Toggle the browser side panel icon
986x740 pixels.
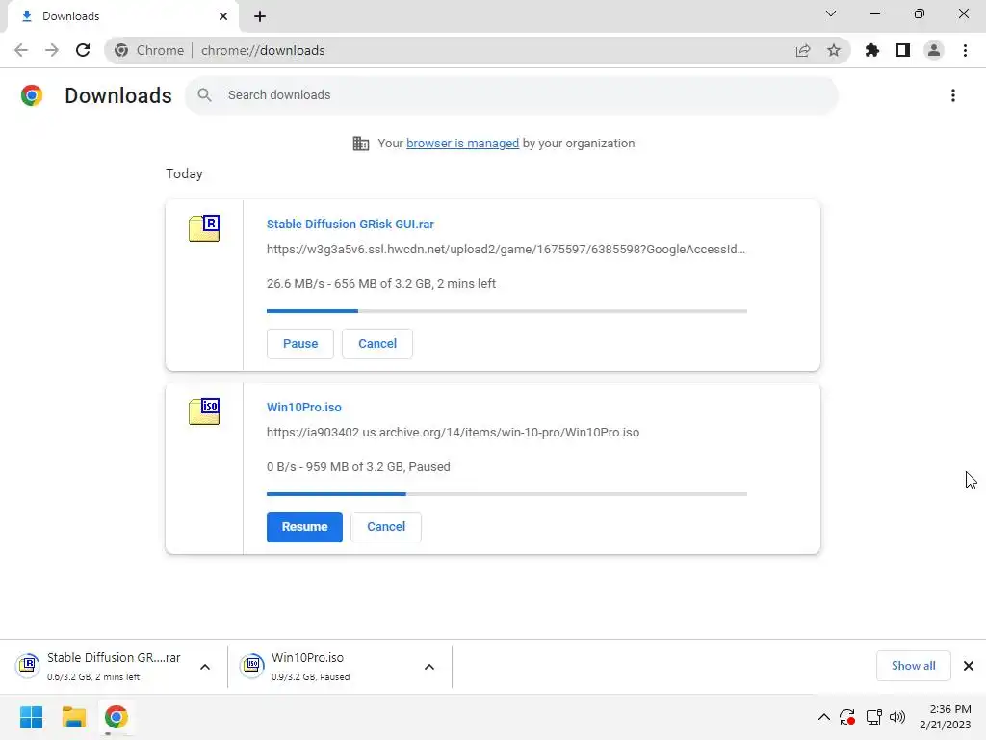(903, 50)
